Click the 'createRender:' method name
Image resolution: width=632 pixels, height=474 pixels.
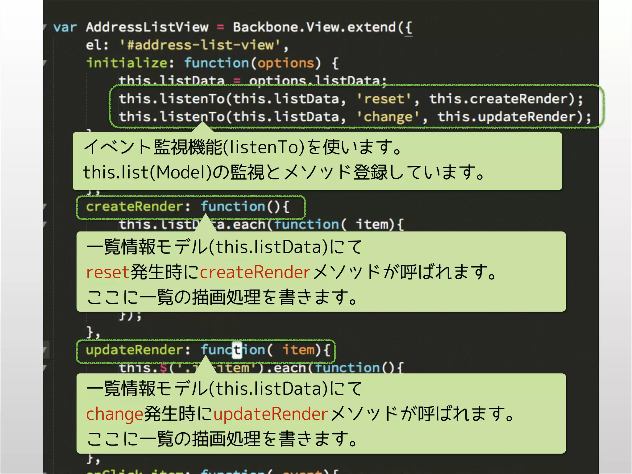tap(138, 206)
